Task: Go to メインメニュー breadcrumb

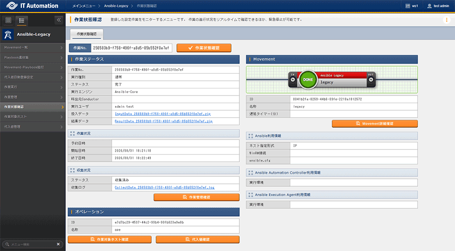Action: click(x=83, y=6)
